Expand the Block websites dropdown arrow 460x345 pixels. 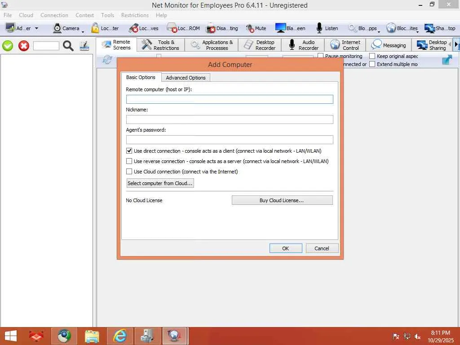[x=418, y=31]
